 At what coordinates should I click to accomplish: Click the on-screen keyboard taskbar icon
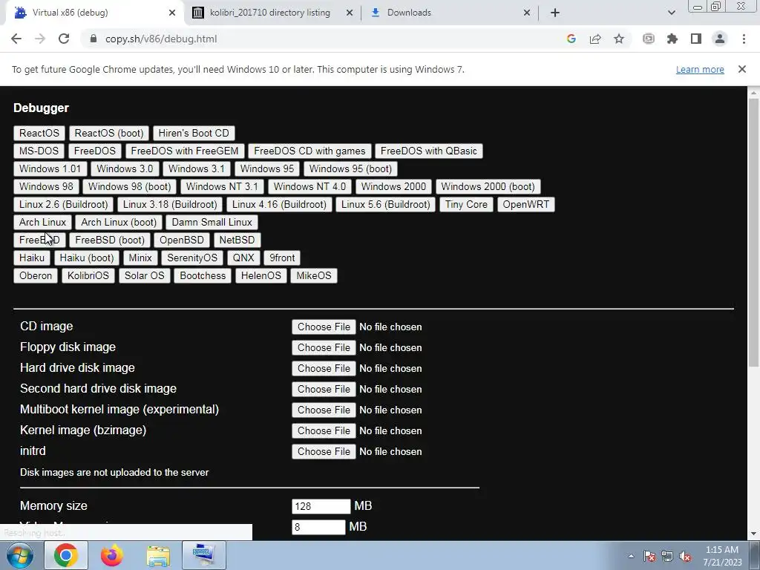(204, 555)
